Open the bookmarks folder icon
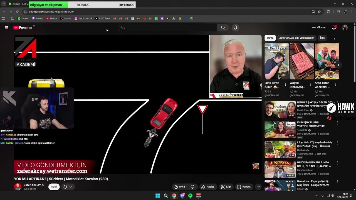356x200 pixels. pos(13,19)
